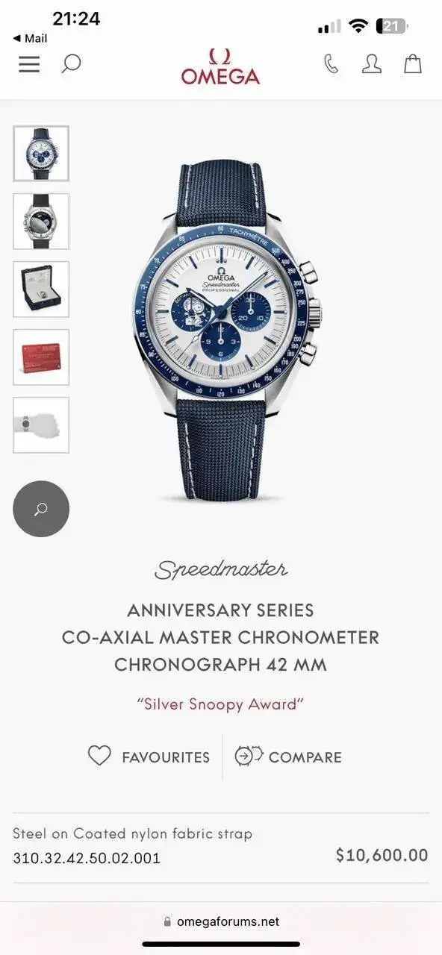The width and height of the screenshot is (442, 955).
Task: Tap the heart Favourites icon
Action: (x=99, y=756)
